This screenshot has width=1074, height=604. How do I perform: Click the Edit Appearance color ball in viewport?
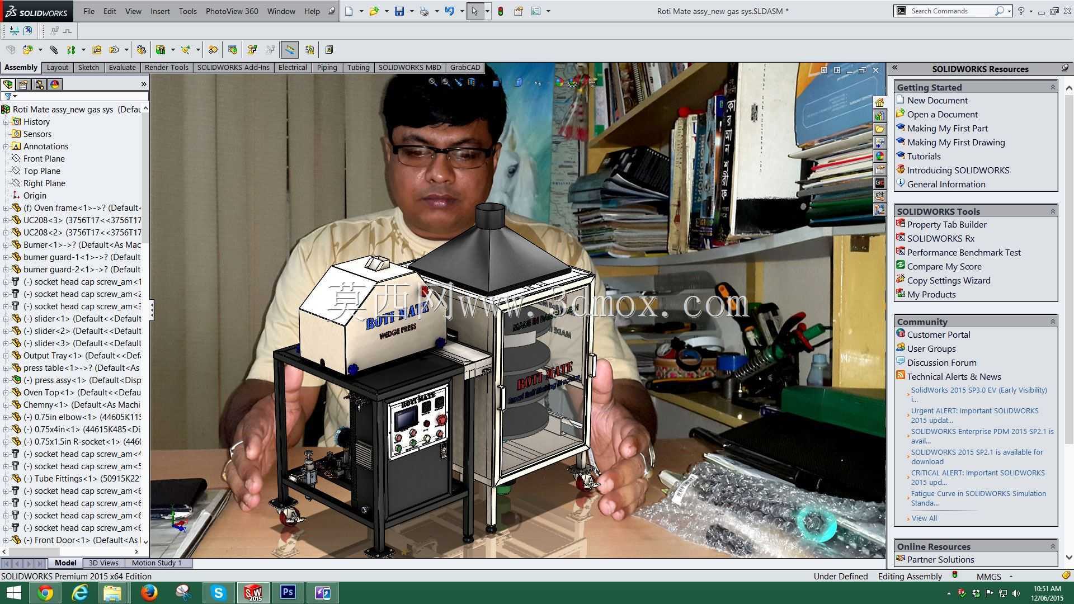pyautogui.click(x=559, y=82)
